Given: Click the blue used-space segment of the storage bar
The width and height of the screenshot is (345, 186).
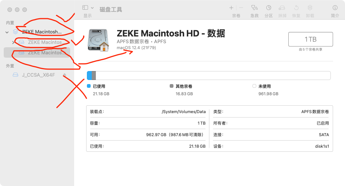Looking at the screenshot, I should coord(90,76).
